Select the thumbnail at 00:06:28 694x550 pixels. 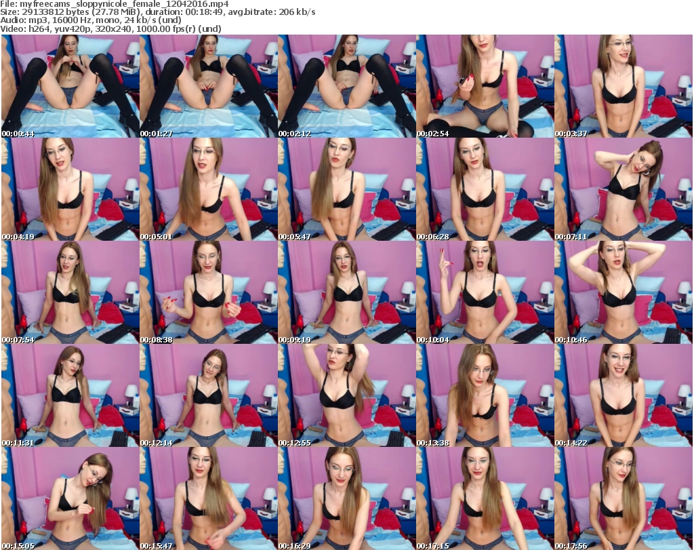point(485,189)
